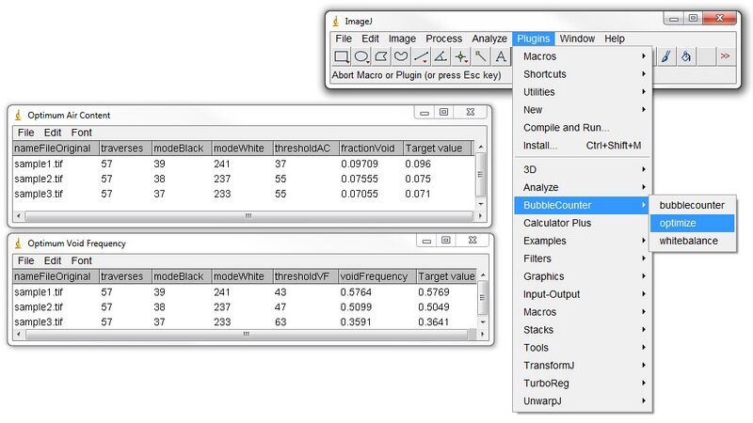Click the blank tool slot next to the Flood Fill tool
The height and width of the screenshot is (423, 753).
[705, 56]
